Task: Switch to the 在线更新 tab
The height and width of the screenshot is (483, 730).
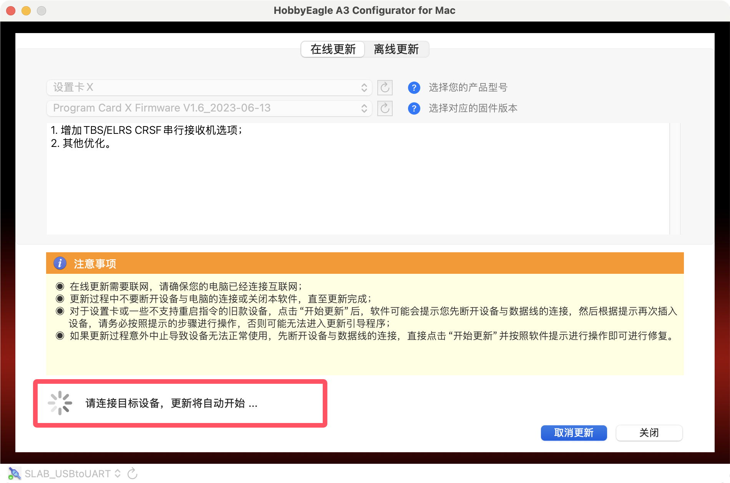Action: click(333, 49)
